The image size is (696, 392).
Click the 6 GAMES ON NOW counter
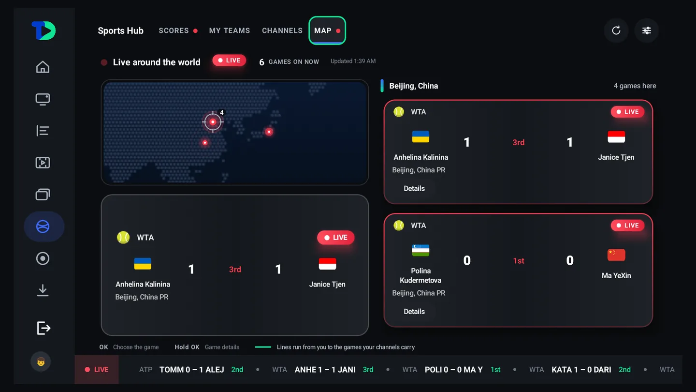point(289,62)
